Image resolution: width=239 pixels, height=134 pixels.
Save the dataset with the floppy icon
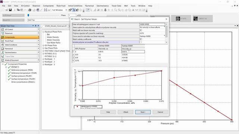(x=10, y=10)
